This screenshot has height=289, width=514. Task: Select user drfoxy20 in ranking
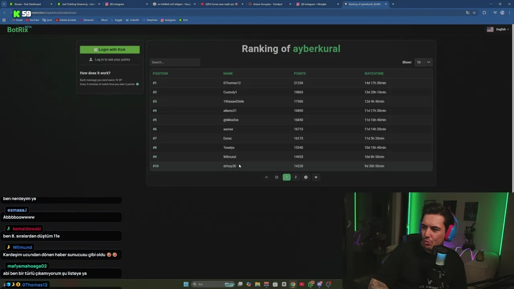coord(229,166)
